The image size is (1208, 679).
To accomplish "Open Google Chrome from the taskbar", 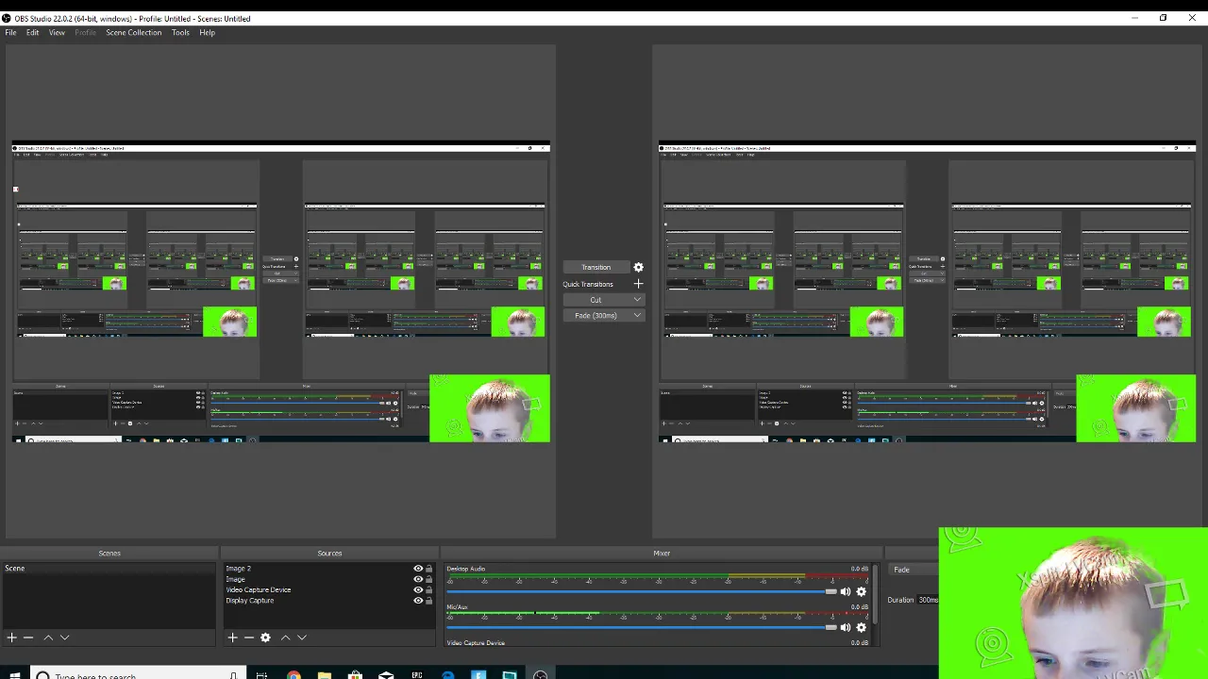I will pyautogui.click(x=294, y=675).
